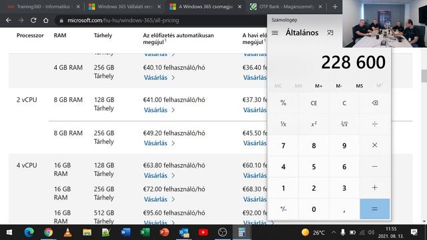Open File Explorer from the taskbar
The image size is (427, 240).
(x=87, y=233)
